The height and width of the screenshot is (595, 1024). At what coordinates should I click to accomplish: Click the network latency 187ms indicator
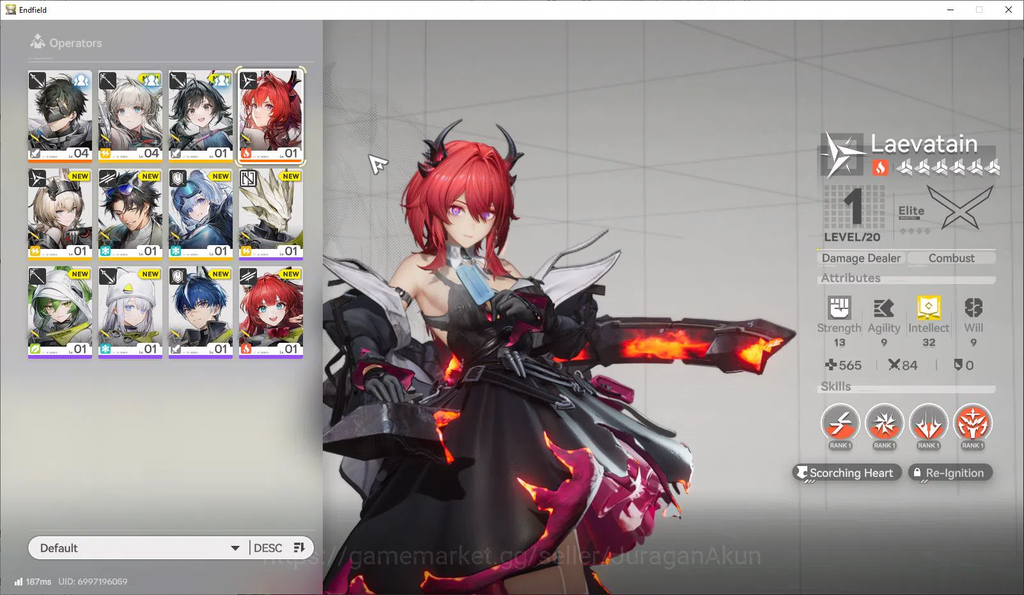33,582
